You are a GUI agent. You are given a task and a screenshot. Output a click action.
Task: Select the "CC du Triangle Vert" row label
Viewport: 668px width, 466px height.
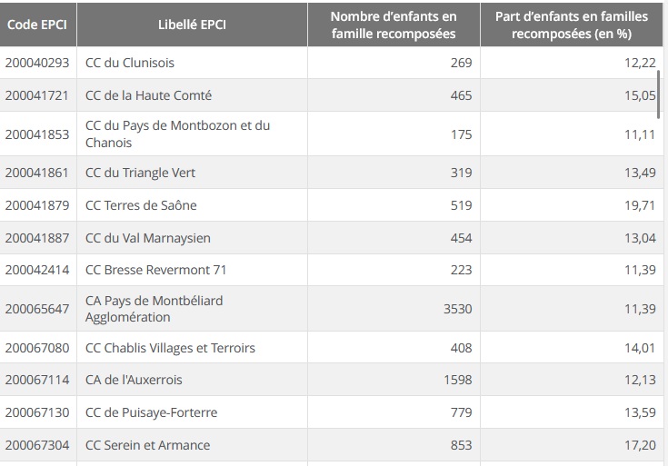[140, 173]
